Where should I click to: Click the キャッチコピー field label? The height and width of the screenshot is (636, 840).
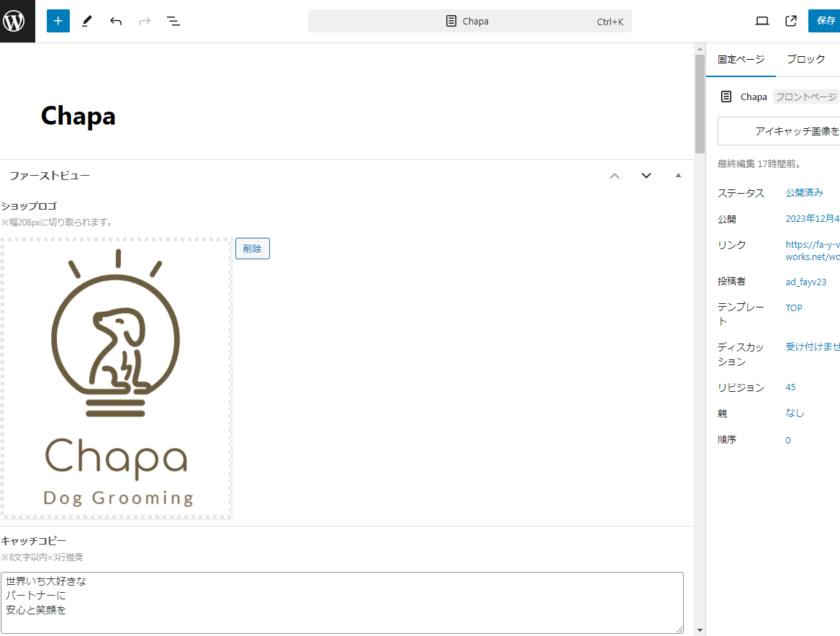point(34,541)
